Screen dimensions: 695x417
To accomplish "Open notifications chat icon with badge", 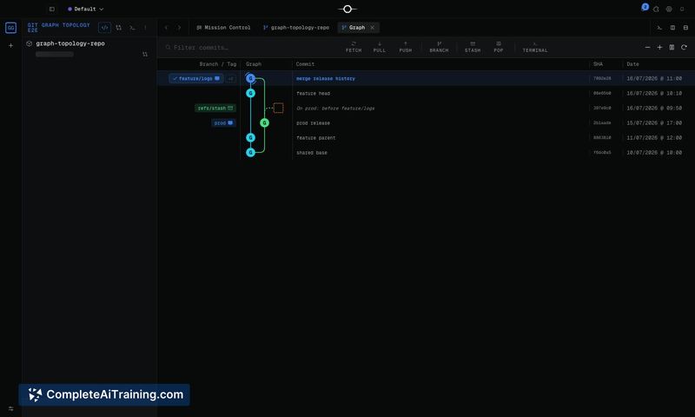I will pyautogui.click(x=645, y=8).
